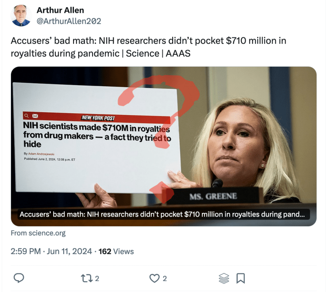View the 162 Views analytics
332x292 pixels.
(116, 251)
